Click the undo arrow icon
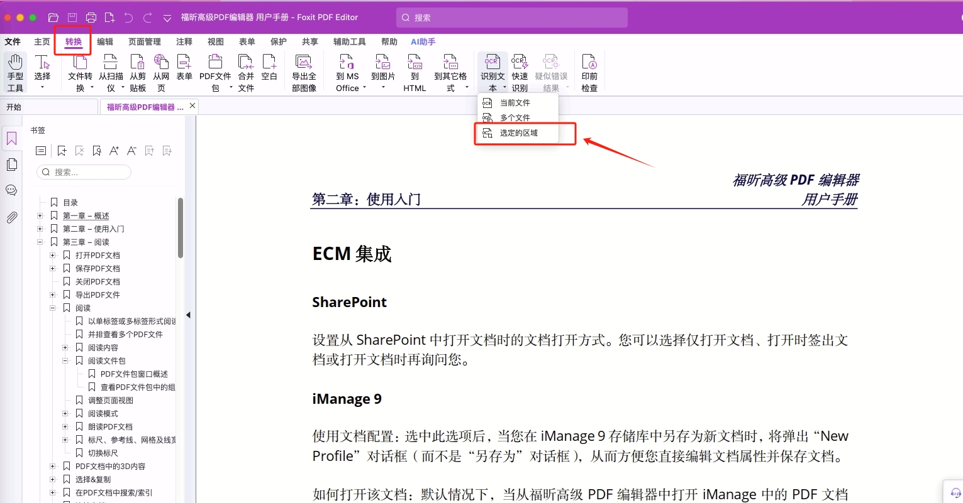Screen dimensions: 963x503 coord(128,18)
